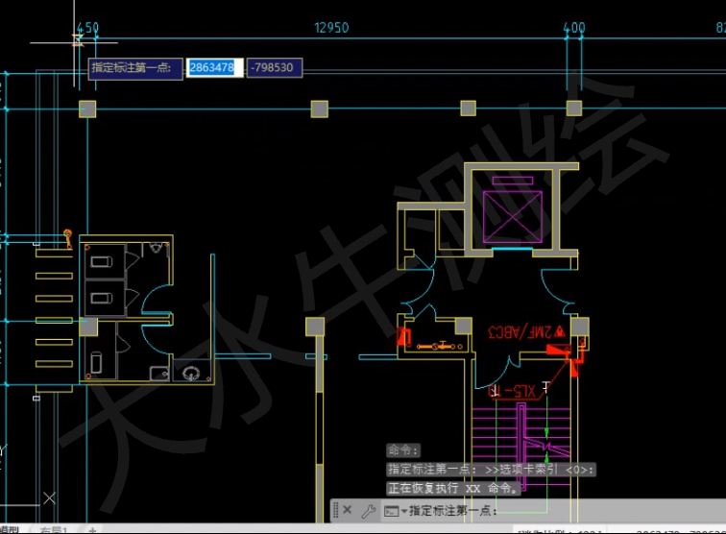Click the X coordinate input 2863478
726x534 pixels.
(x=215, y=67)
